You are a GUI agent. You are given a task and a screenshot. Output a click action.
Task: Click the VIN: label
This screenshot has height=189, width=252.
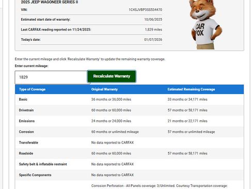(24, 10)
